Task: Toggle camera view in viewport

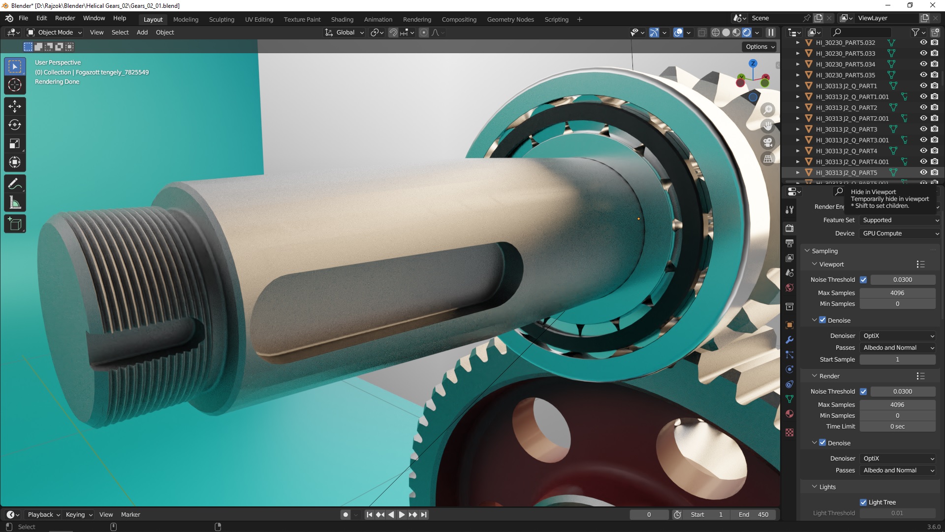Action: (x=768, y=143)
